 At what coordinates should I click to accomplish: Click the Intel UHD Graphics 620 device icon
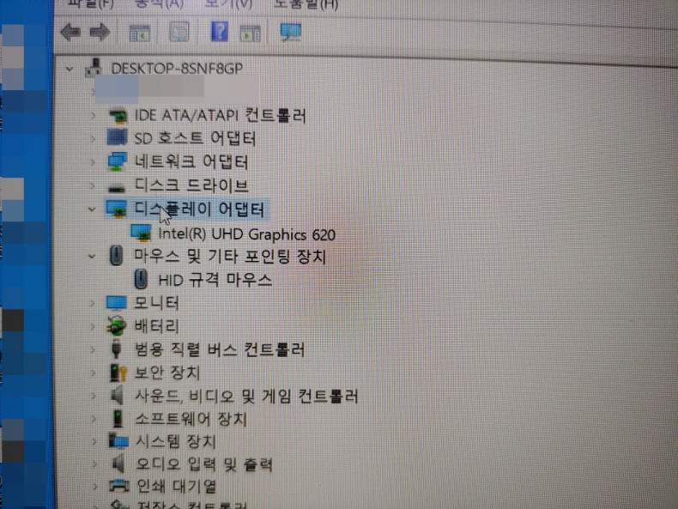[x=141, y=233]
